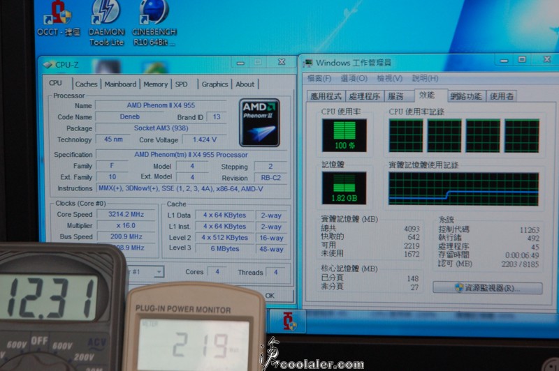
Task: Click the Core Speed value 3214.2 MHz
Action: (126, 215)
